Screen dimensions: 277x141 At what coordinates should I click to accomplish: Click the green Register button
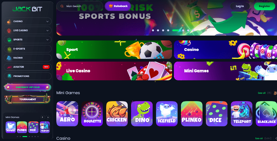click(x=264, y=6)
